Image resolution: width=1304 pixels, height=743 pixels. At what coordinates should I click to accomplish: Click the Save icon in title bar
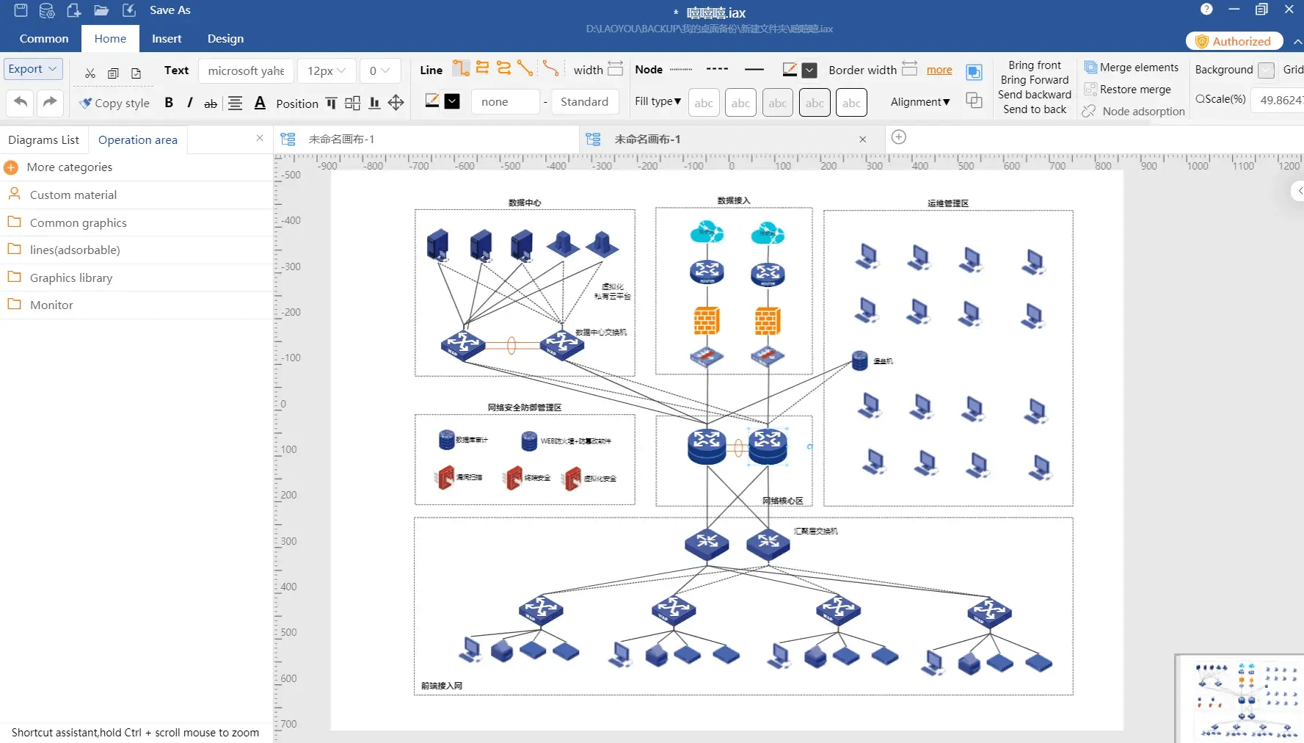click(21, 10)
